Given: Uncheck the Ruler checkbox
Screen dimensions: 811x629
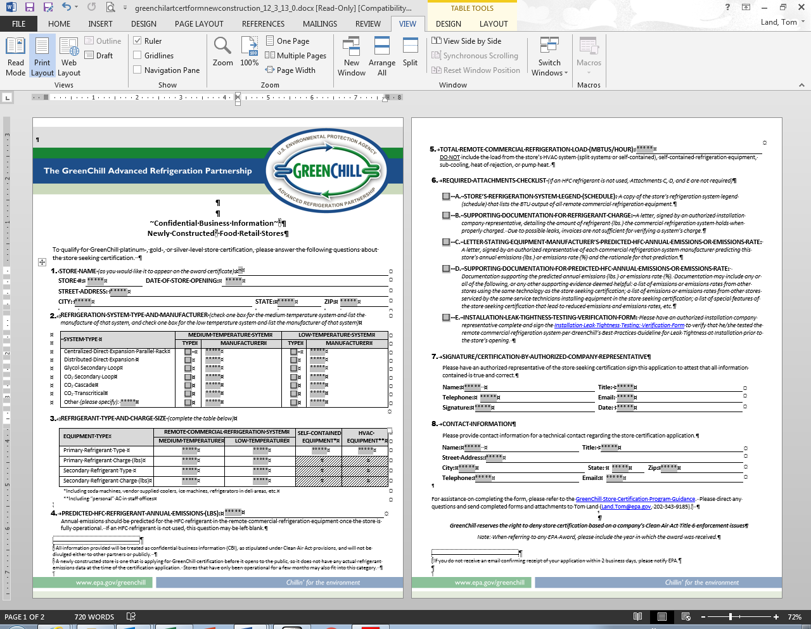Looking at the screenshot, I should 137,41.
